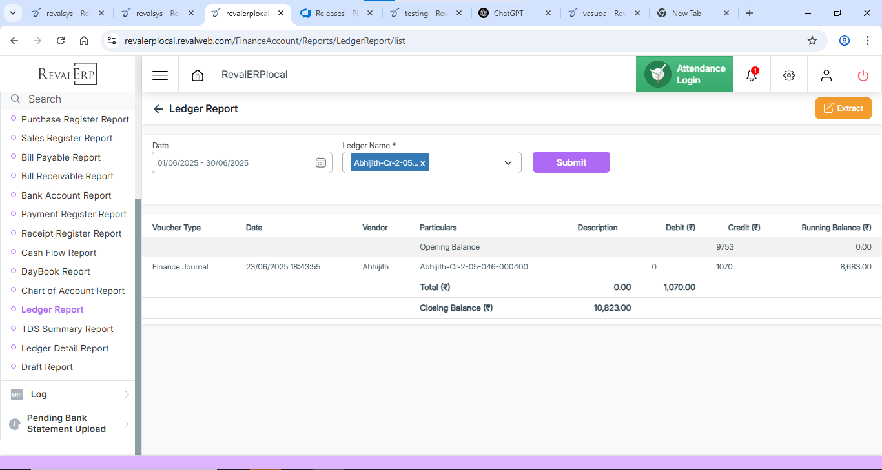
Task: Open settings gear icon
Action: point(788,75)
